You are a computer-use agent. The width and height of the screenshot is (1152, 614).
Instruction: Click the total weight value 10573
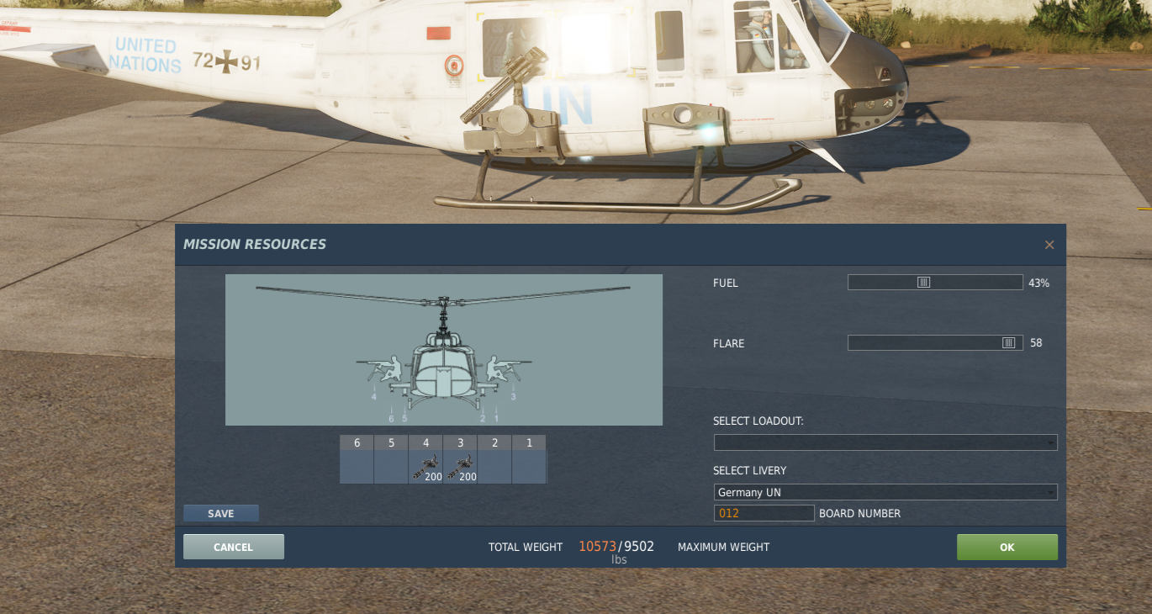point(597,547)
